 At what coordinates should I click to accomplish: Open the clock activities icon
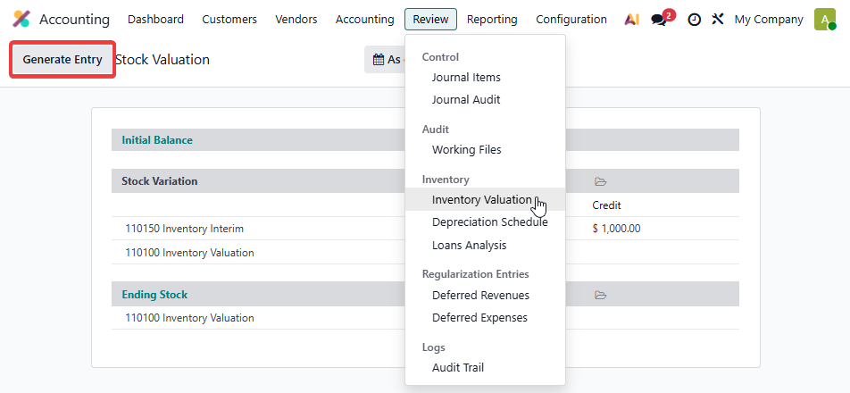[x=694, y=19]
